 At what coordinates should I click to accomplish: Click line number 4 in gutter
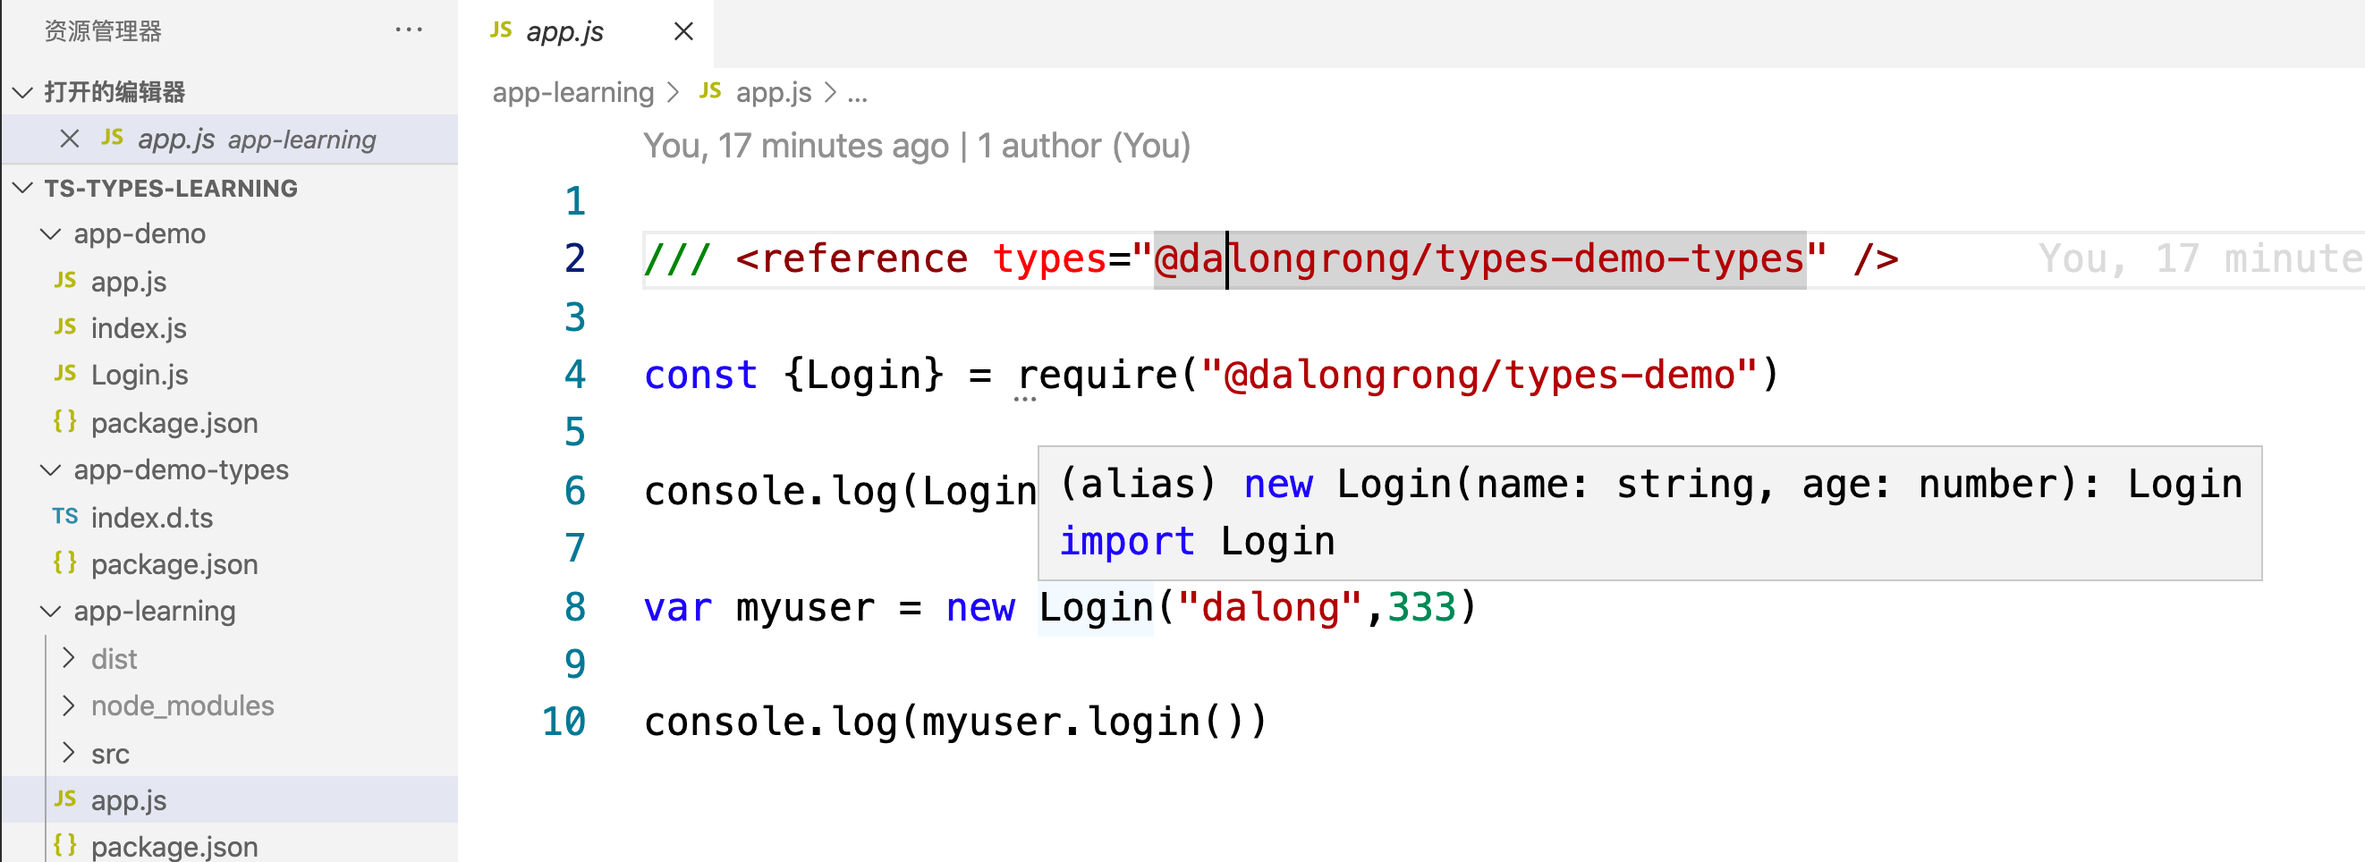pos(575,375)
